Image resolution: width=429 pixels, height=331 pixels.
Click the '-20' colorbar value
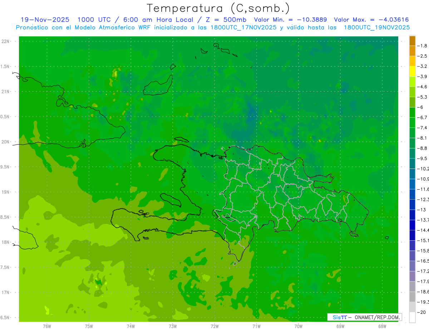422,312
